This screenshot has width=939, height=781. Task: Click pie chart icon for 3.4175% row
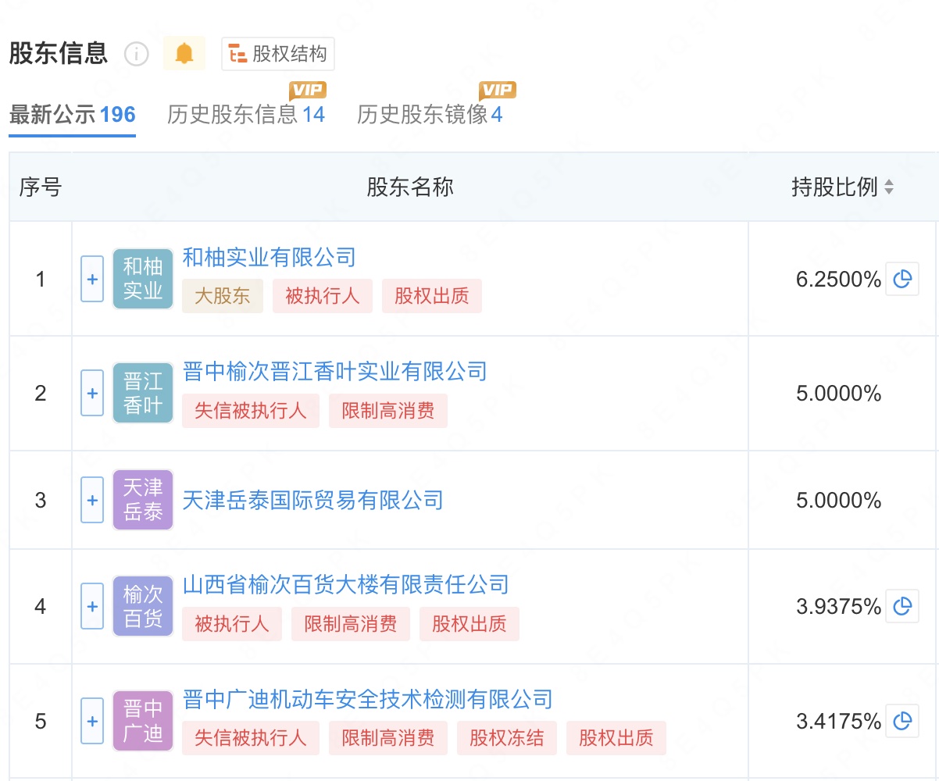point(902,720)
